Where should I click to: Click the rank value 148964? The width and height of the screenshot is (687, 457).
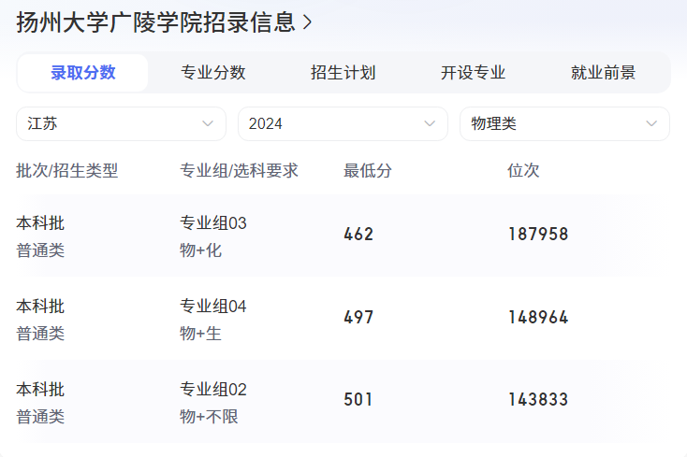[x=538, y=318]
